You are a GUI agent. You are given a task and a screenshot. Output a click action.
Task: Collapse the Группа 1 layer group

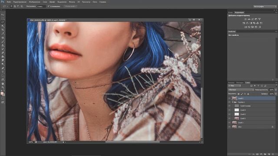[233, 102]
